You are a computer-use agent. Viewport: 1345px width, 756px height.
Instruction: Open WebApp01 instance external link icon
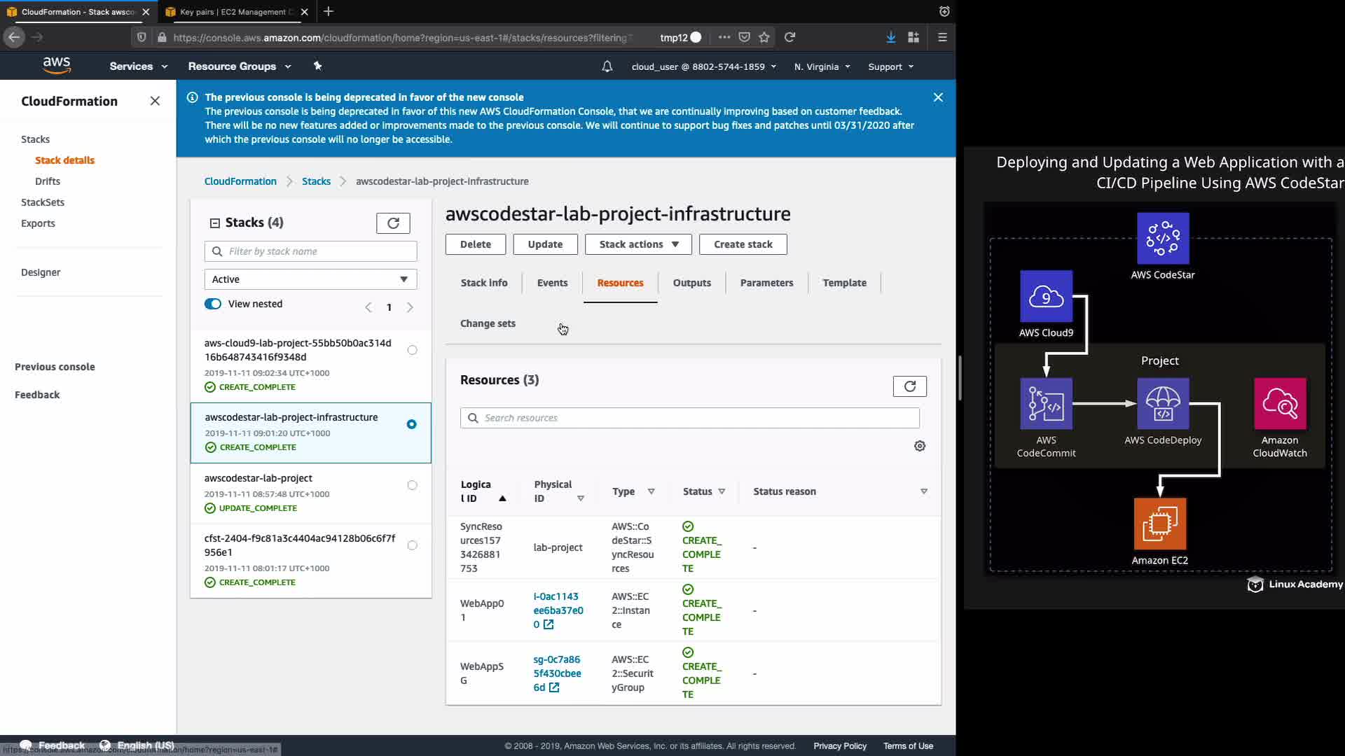point(549,624)
